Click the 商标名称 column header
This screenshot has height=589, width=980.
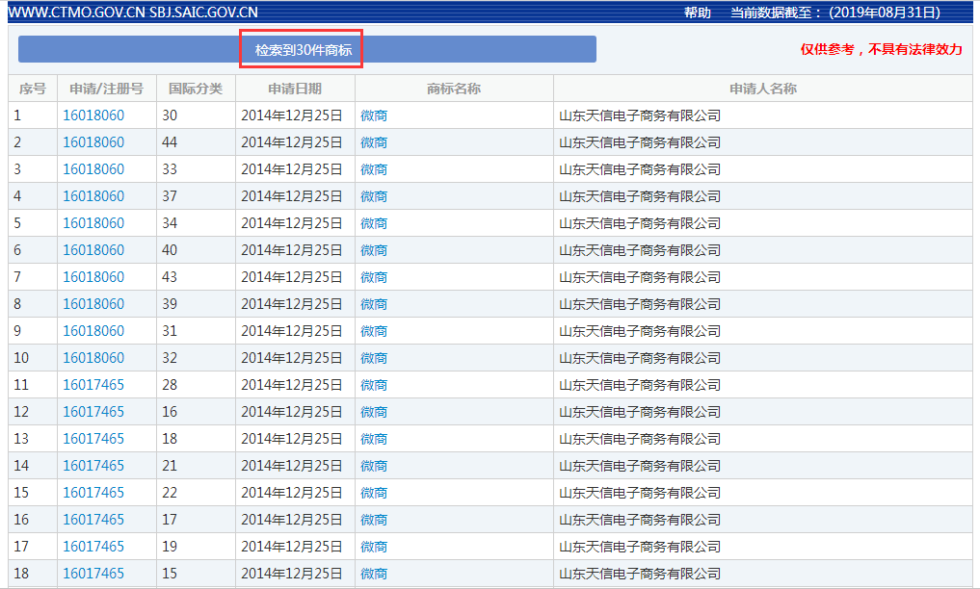tap(454, 89)
